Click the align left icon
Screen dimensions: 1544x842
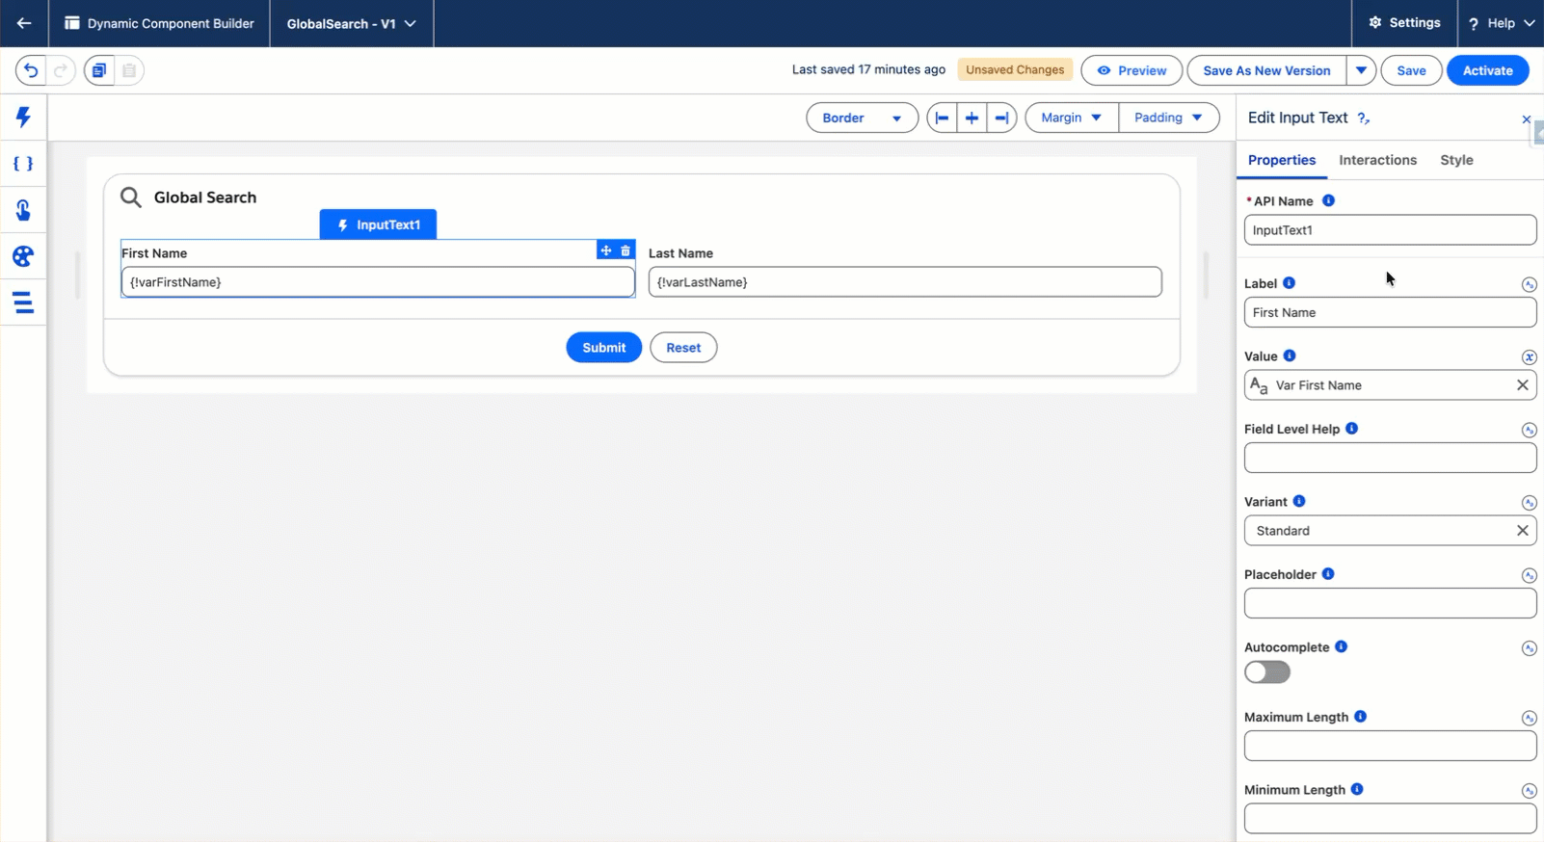point(942,118)
